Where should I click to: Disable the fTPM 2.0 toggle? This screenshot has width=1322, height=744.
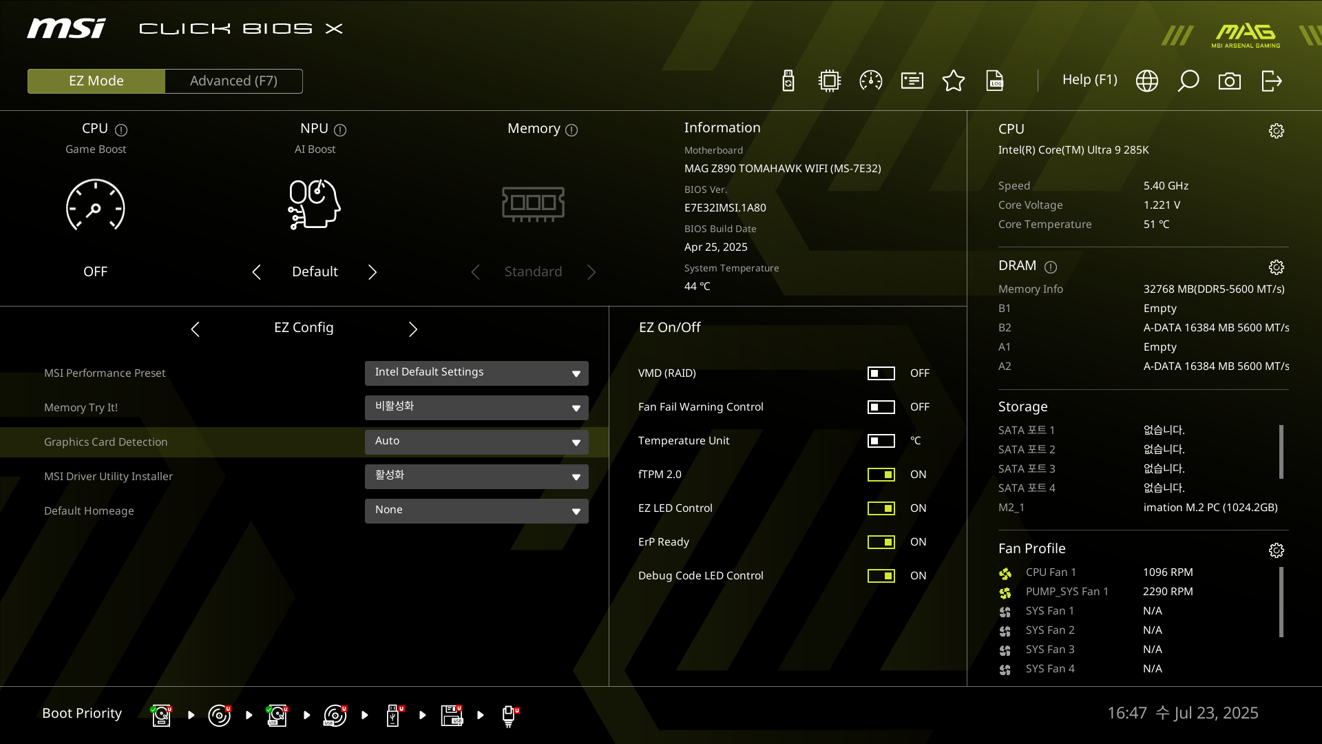click(x=881, y=475)
